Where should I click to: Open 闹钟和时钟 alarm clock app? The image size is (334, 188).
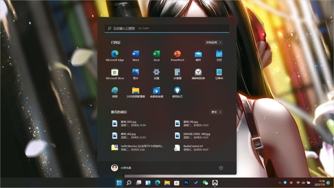[x=198, y=74]
